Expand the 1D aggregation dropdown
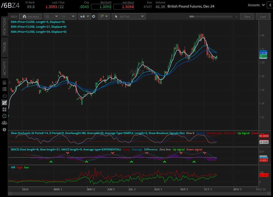The image size is (273, 197). pyautogui.click(x=52, y=17)
